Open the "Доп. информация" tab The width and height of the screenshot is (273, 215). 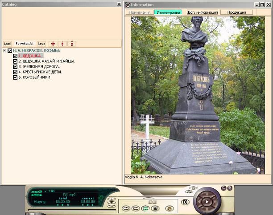coord(203,12)
